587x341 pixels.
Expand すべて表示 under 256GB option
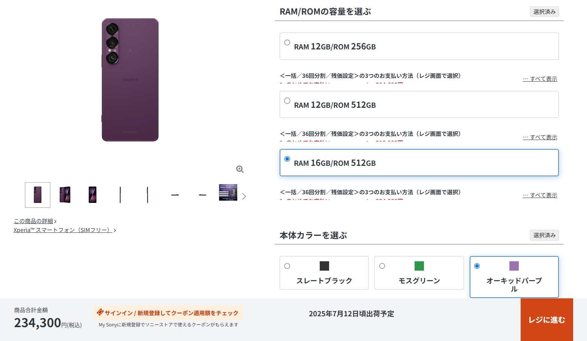540,79
